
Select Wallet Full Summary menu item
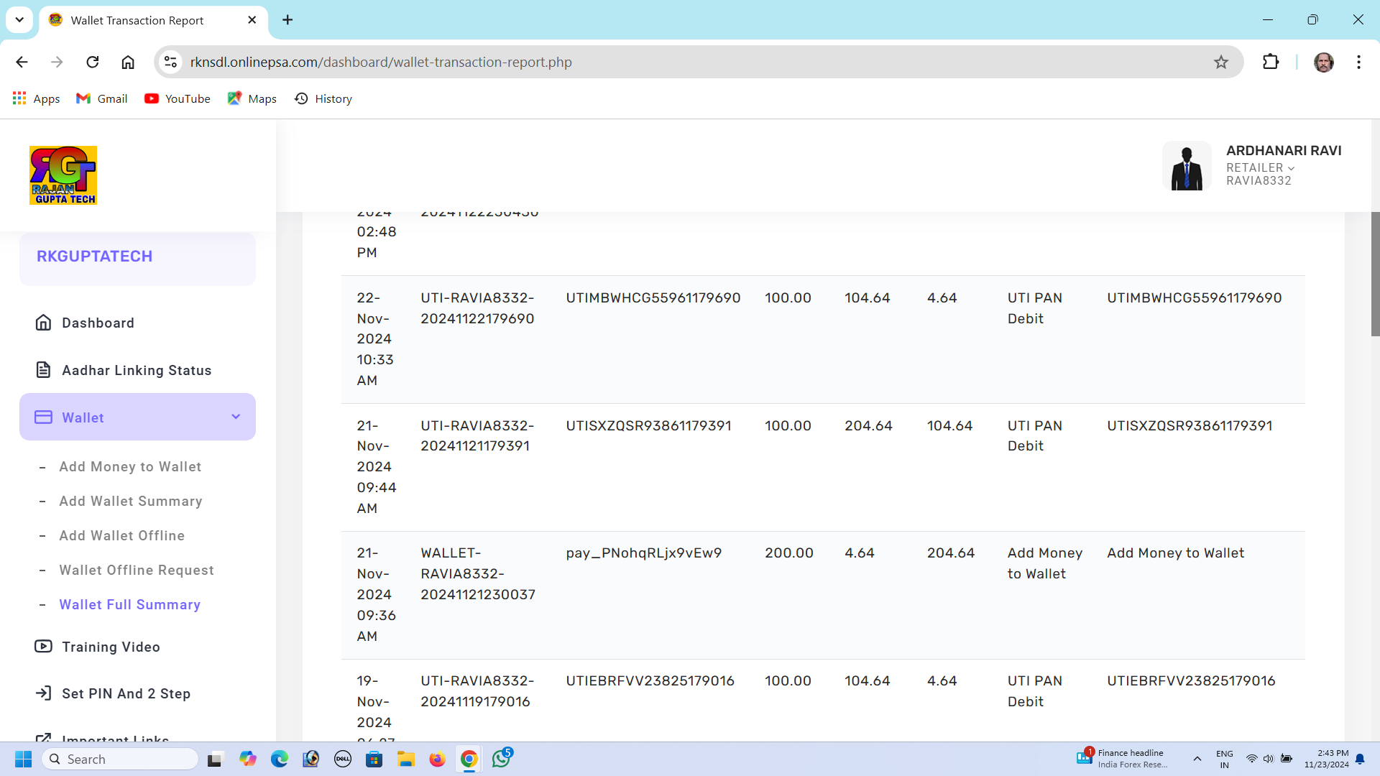click(x=129, y=605)
